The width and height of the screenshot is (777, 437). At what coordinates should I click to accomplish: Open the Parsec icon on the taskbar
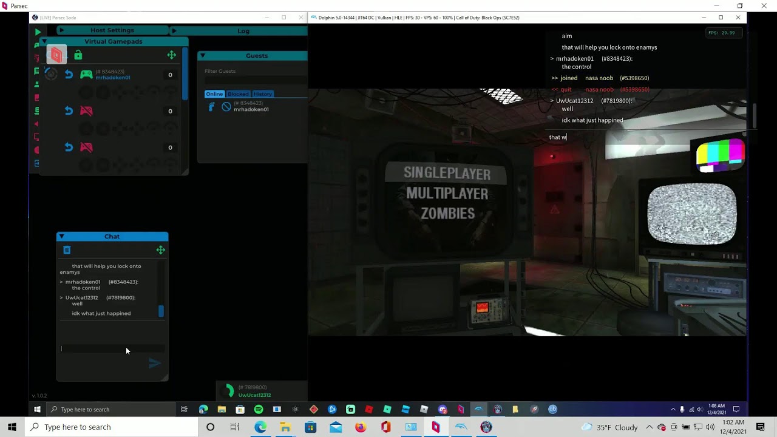coord(436,427)
